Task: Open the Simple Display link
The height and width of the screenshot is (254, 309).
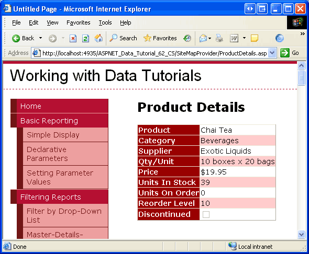Action: point(53,135)
